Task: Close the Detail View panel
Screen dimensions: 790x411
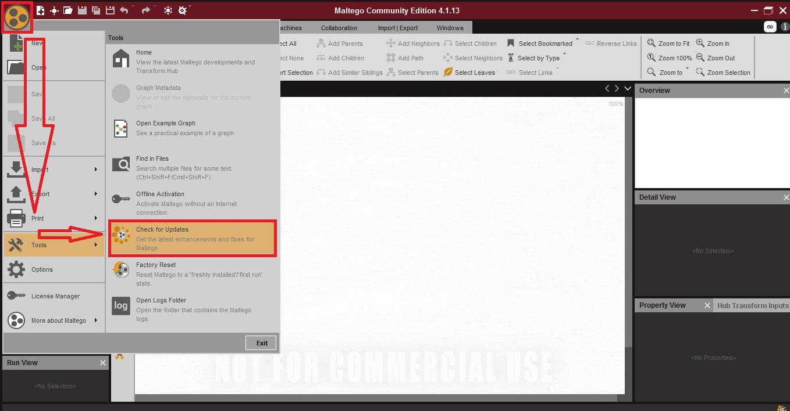Action: (786, 197)
